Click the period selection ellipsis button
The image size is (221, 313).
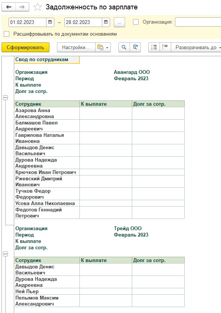[x=119, y=22]
